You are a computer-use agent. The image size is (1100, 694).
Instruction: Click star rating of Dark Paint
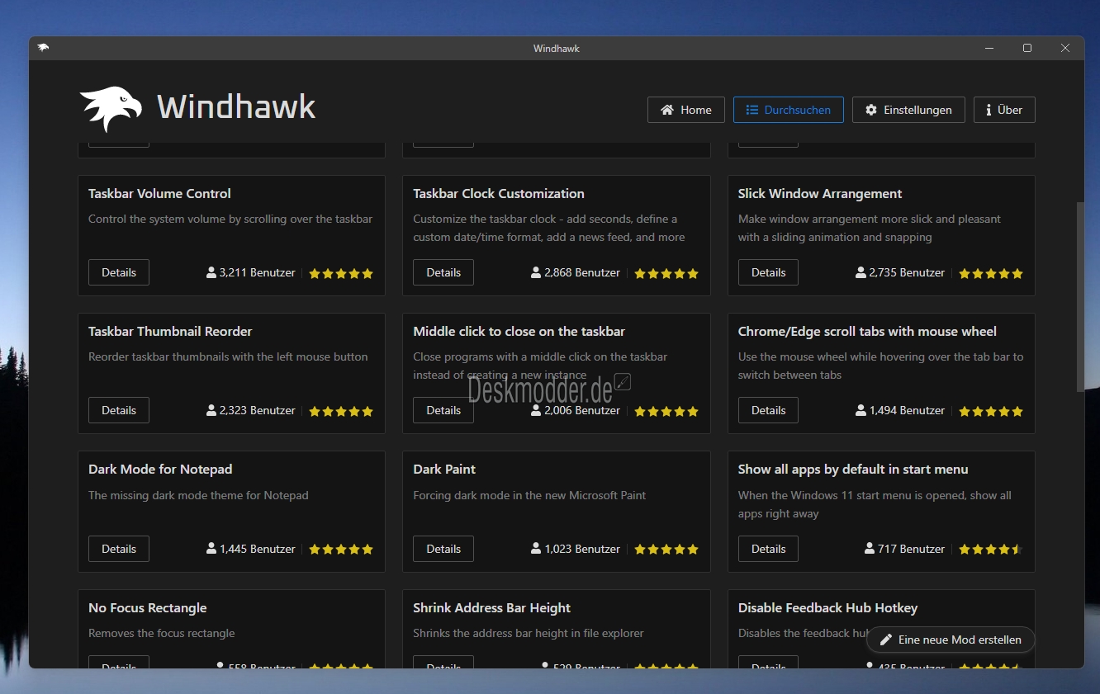(x=666, y=550)
